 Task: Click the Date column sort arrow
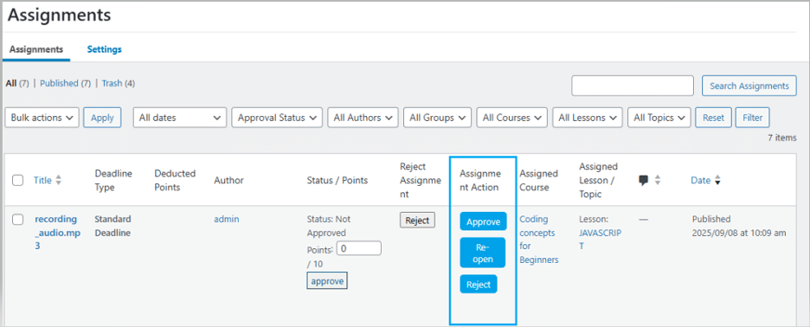coord(717,181)
